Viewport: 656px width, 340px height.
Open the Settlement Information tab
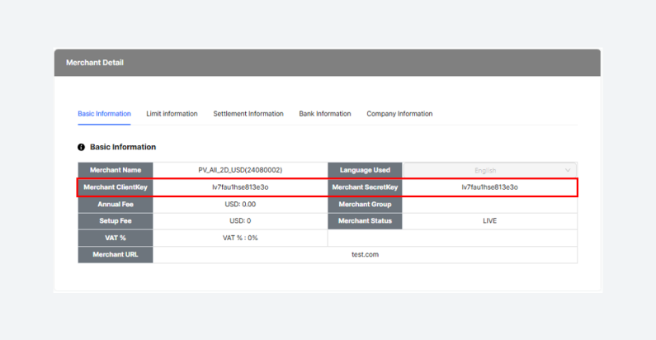pyautogui.click(x=248, y=114)
